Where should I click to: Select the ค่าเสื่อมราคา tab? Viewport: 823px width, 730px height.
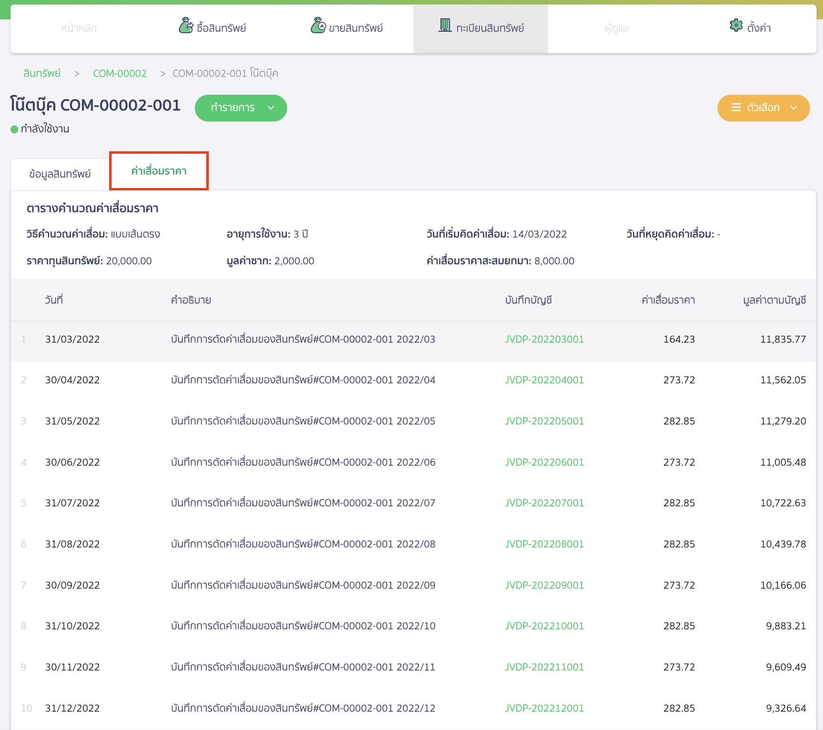point(159,171)
